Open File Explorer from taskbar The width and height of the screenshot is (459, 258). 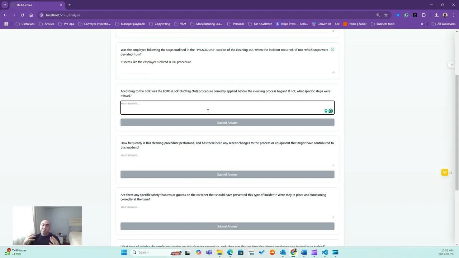[x=219, y=252]
